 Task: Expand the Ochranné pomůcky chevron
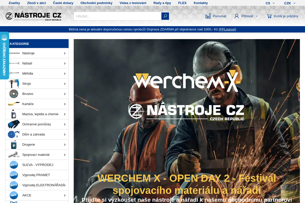point(65,124)
